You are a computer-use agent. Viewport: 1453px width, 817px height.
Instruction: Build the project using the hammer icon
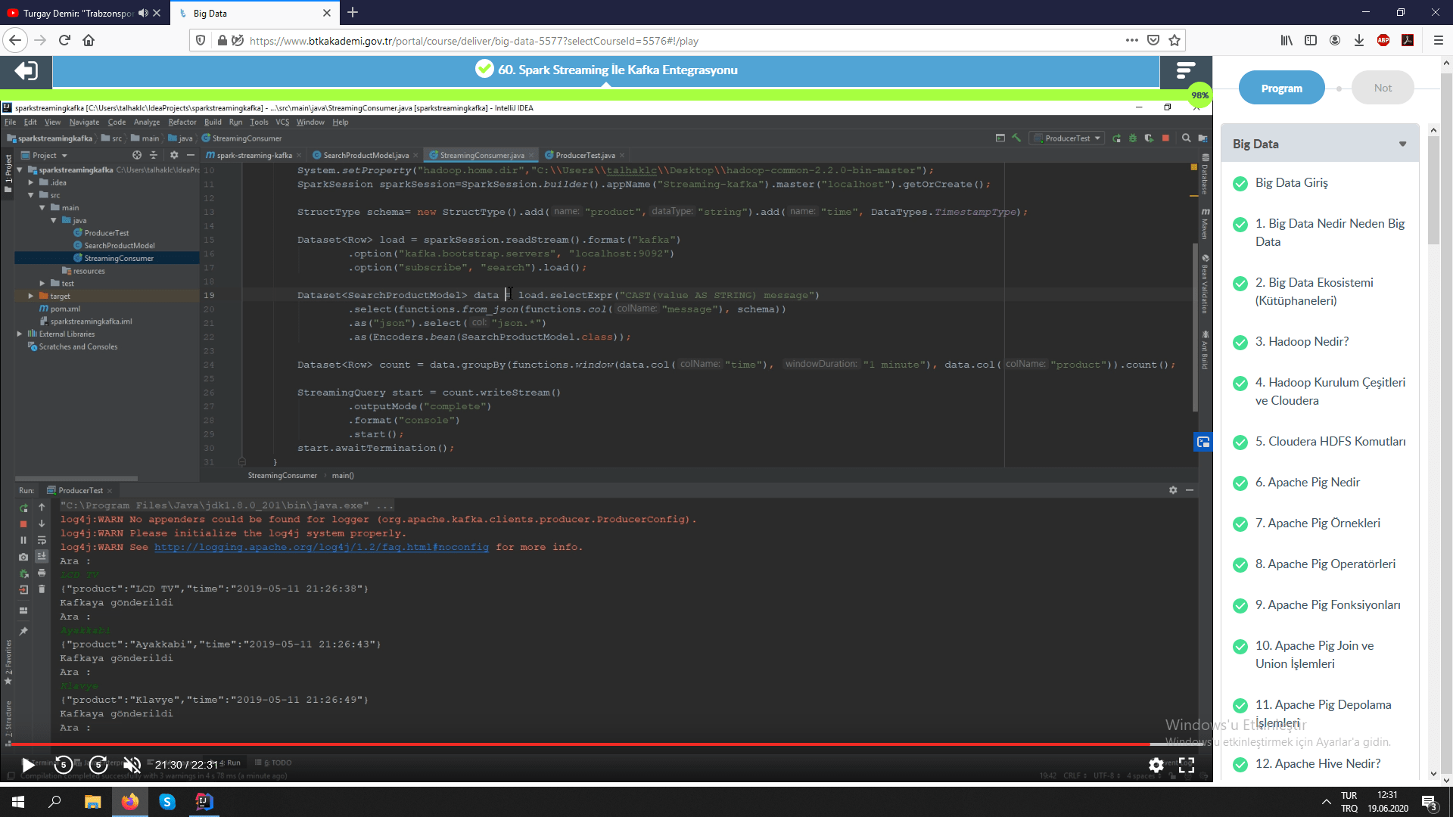point(1016,138)
